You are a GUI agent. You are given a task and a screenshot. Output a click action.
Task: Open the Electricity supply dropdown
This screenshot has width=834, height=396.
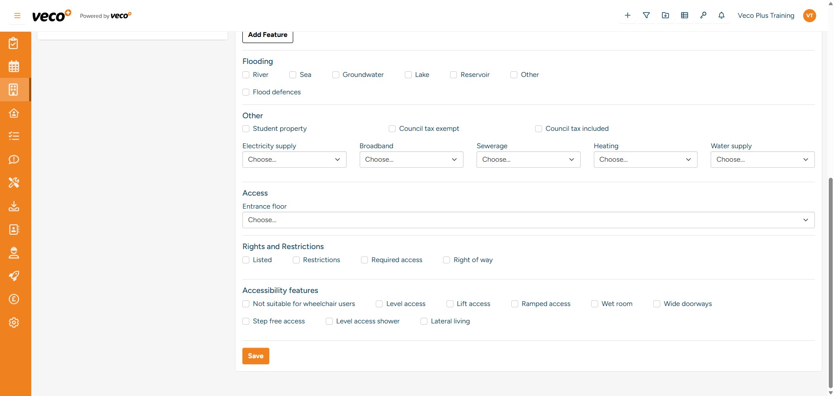294,160
